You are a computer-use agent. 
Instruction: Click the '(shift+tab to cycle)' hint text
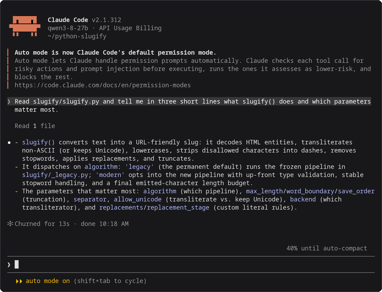click(110, 281)
